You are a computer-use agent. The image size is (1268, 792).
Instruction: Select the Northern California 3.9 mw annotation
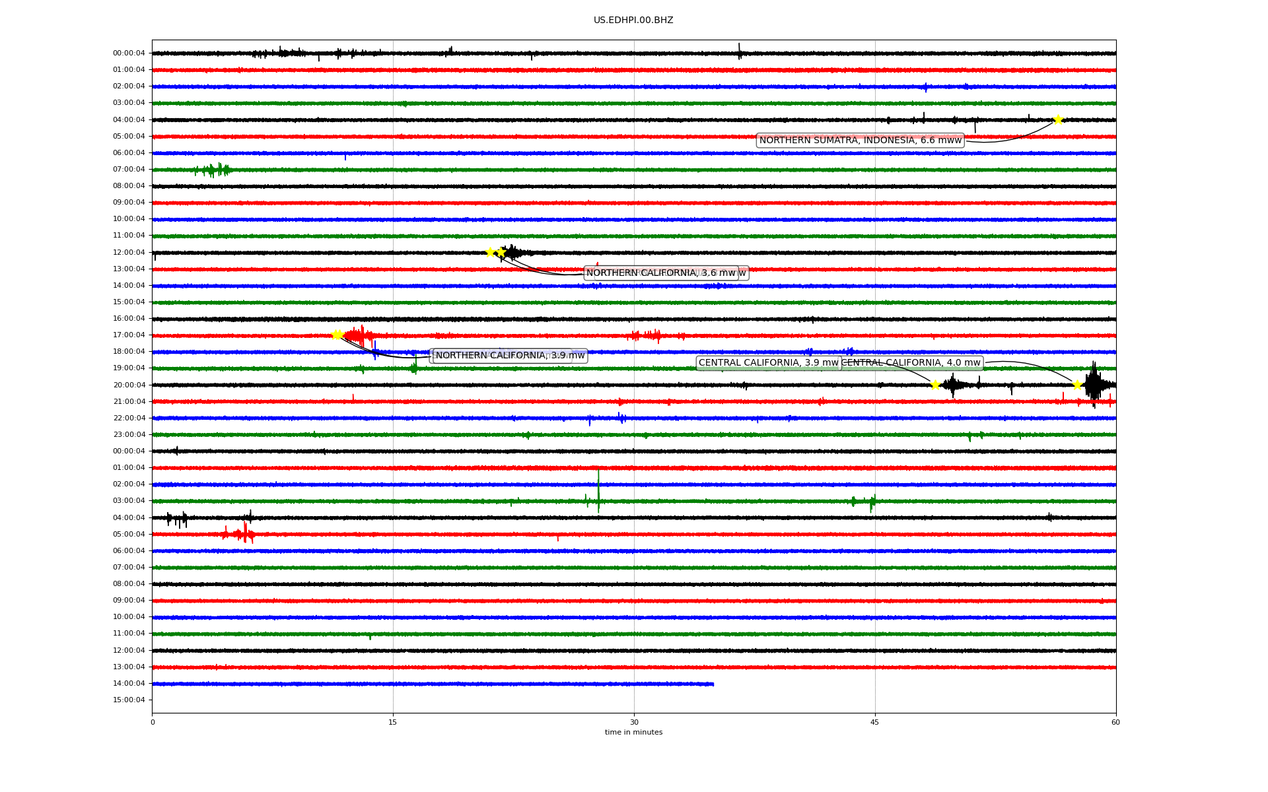click(509, 356)
